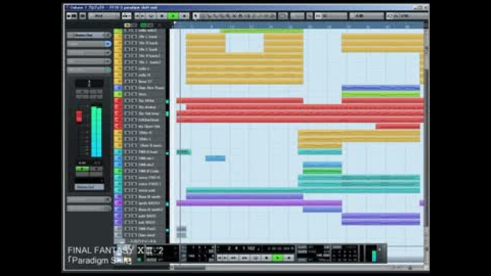Click the timeline ruler above the tracks

coord(298,26)
